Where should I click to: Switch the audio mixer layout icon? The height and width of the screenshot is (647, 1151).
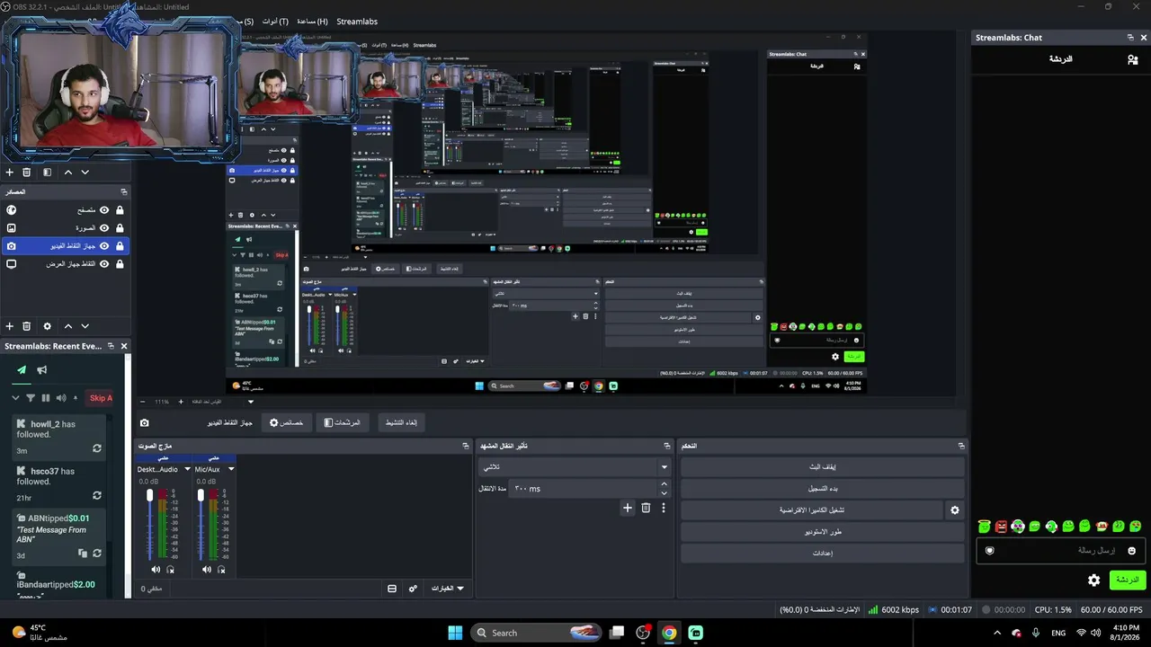[392, 589]
